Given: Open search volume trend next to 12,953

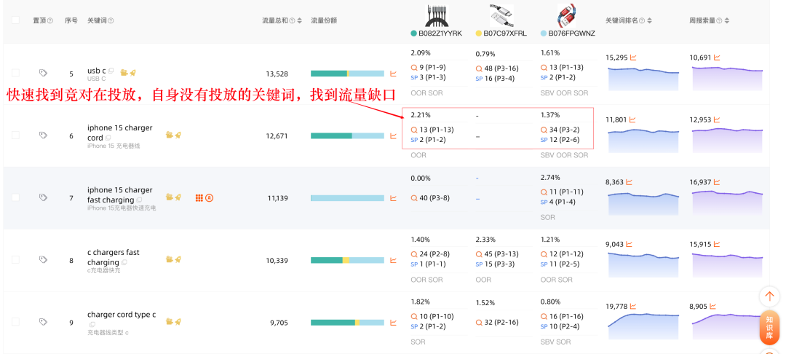Looking at the screenshot, I should point(718,120).
